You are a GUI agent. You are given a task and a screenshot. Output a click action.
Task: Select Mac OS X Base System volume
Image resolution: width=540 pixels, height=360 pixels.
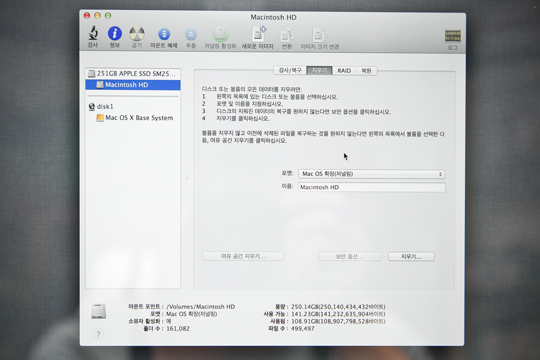point(133,118)
